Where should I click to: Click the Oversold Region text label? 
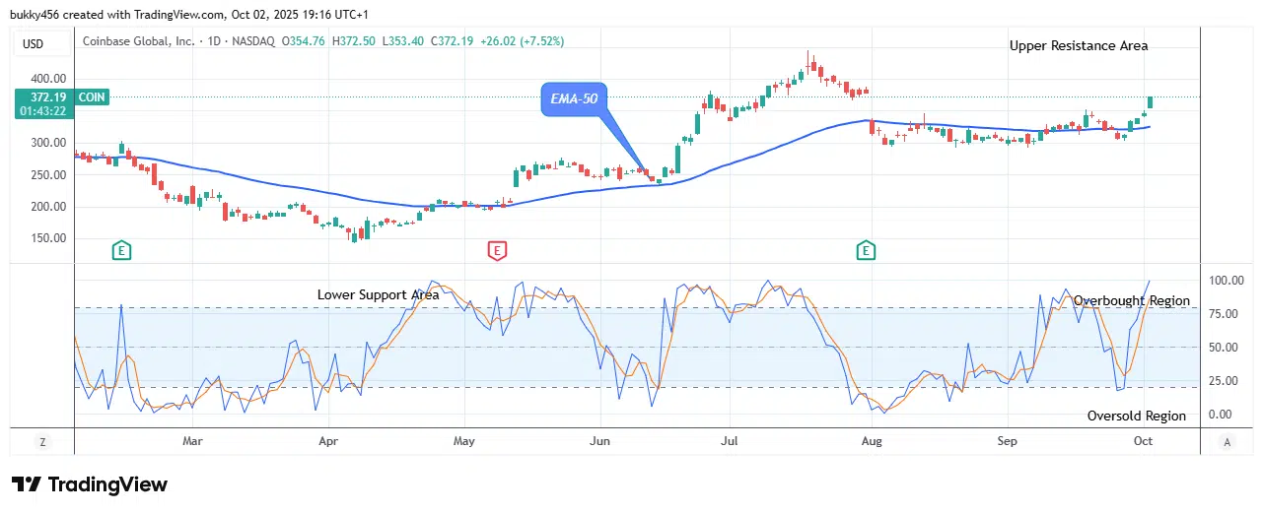pyautogui.click(x=1136, y=416)
